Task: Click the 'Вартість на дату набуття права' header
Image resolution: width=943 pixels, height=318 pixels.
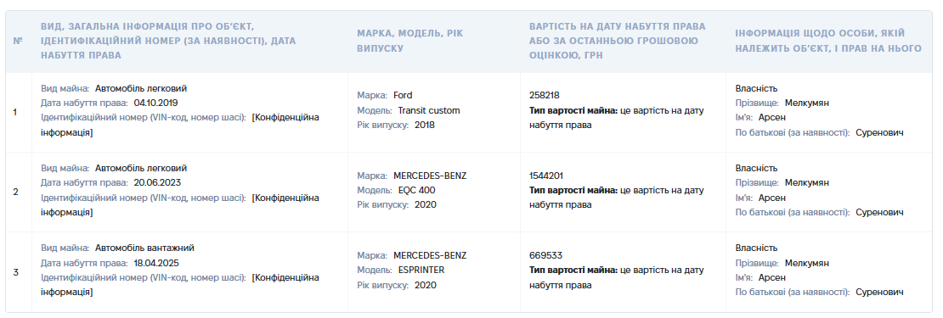Action: (x=617, y=40)
